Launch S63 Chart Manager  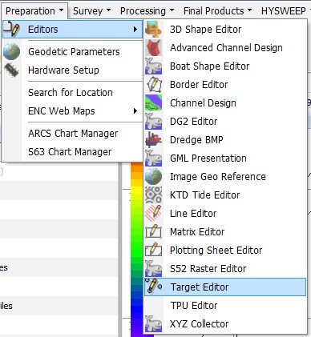(x=70, y=151)
